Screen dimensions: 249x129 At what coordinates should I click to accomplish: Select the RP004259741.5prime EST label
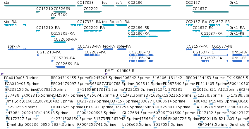click(x=97, y=125)
